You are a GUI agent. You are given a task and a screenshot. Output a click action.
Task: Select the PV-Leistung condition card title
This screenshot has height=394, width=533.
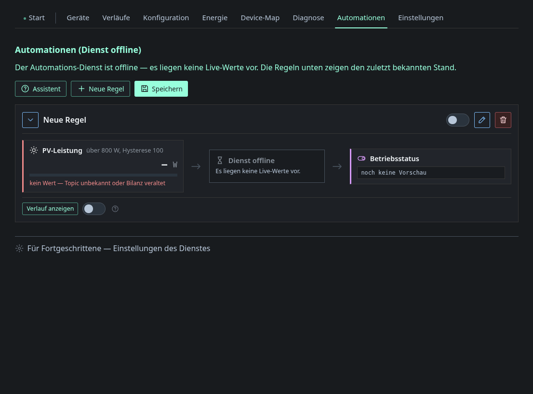coord(62,151)
